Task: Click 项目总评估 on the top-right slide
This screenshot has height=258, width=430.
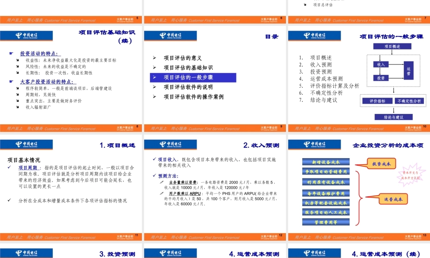Action: click(x=323, y=5)
